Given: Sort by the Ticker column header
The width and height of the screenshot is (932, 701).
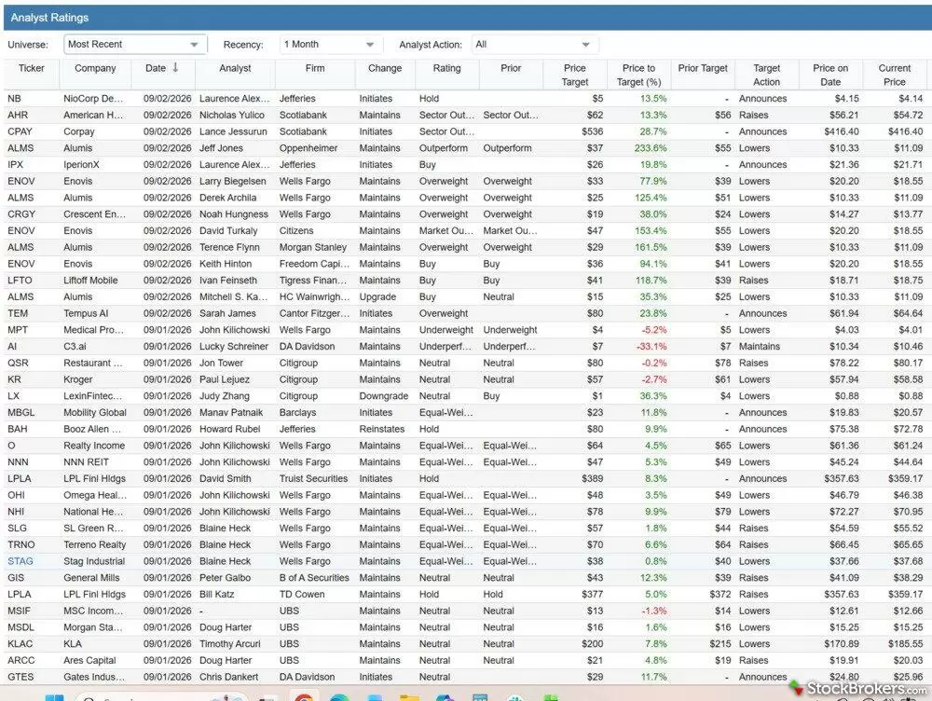Looking at the screenshot, I should [x=31, y=68].
